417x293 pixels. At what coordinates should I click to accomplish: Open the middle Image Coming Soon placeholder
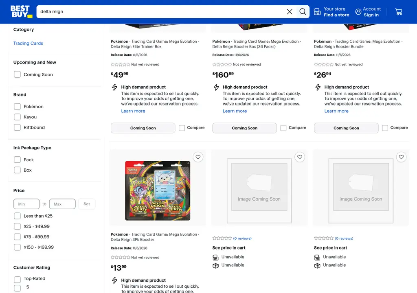pyautogui.click(x=259, y=190)
